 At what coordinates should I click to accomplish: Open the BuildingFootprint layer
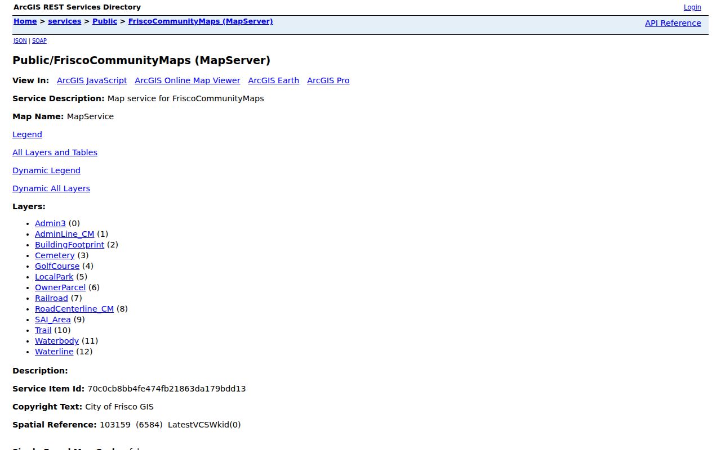(x=69, y=245)
